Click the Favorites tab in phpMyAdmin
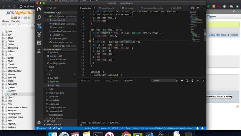Image resolution: width=241 pixels, height=136 pixels. coord(16,21)
